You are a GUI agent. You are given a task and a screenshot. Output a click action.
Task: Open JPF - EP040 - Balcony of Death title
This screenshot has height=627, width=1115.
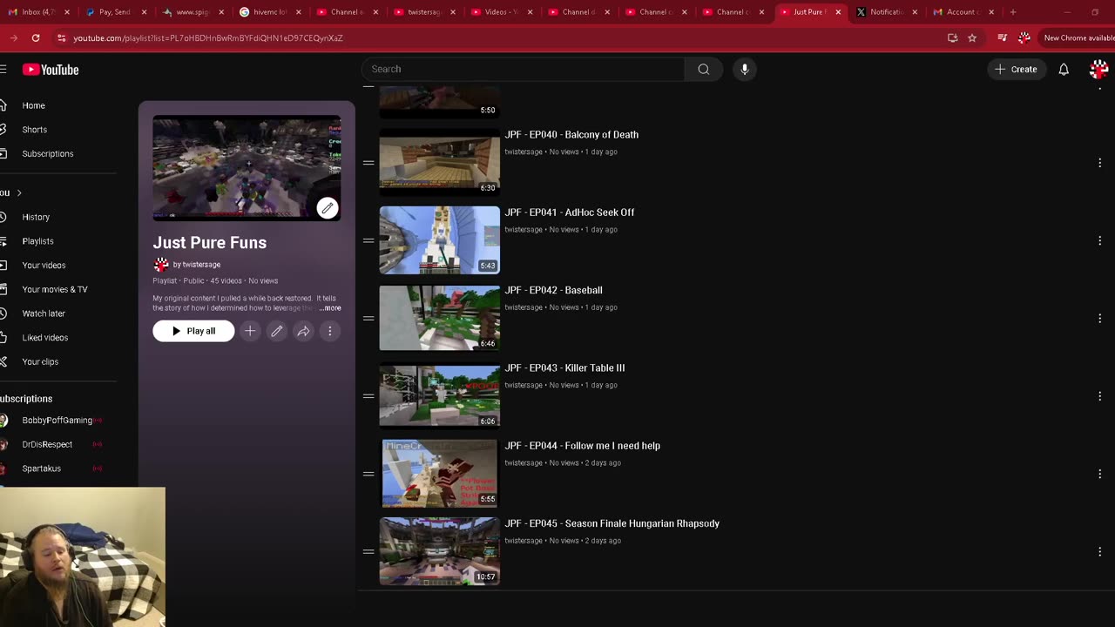tap(571, 135)
